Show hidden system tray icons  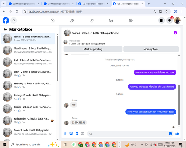142,144
